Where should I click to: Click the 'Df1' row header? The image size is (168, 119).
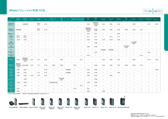coord(11,50)
